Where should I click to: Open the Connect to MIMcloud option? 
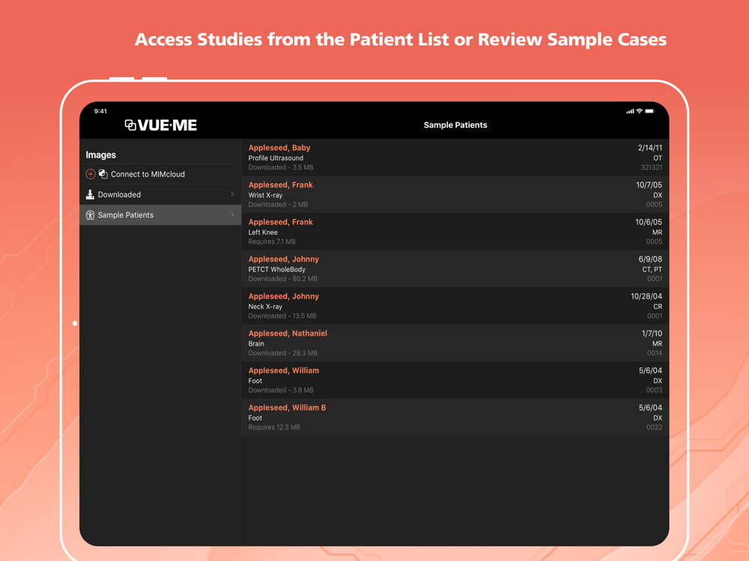160,174
